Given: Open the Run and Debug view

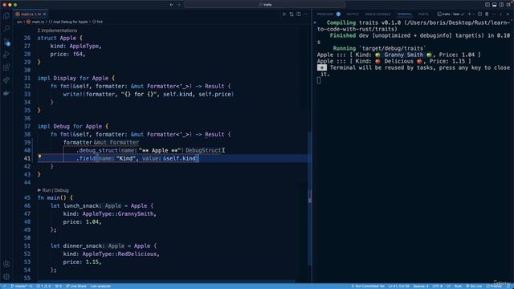Looking at the screenshot, I should (6, 55).
